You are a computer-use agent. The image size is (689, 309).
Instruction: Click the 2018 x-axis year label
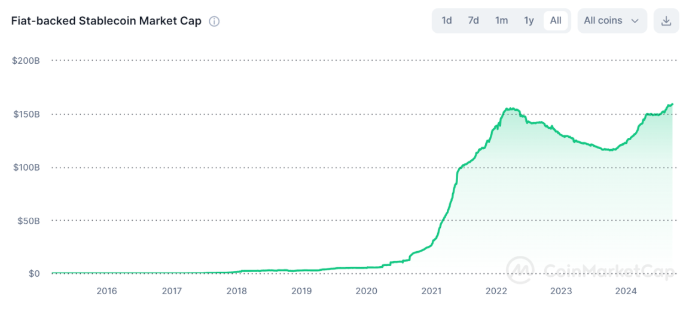[236, 291]
